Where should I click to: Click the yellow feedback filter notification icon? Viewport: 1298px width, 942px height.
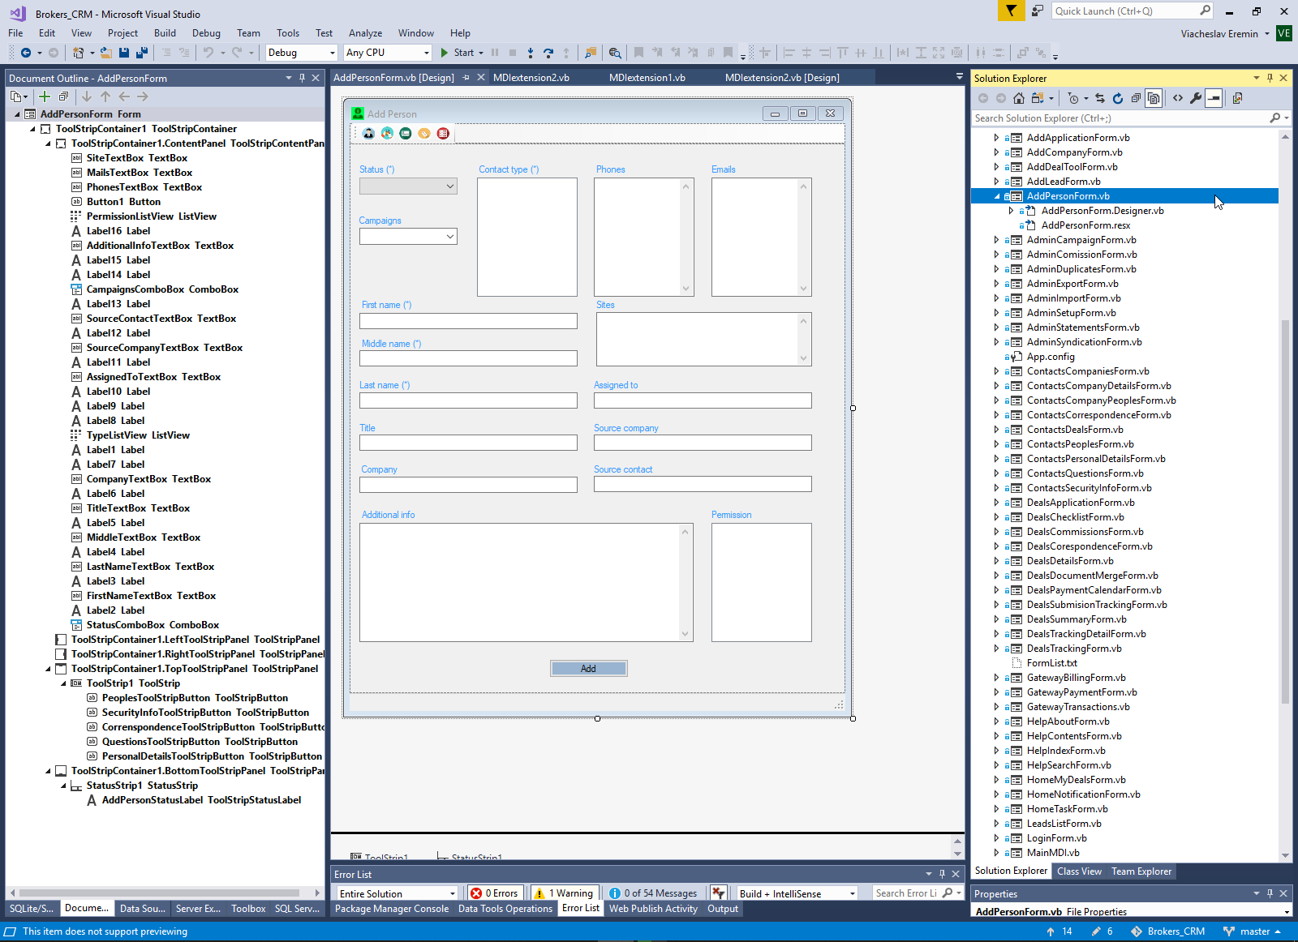point(1011,11)
